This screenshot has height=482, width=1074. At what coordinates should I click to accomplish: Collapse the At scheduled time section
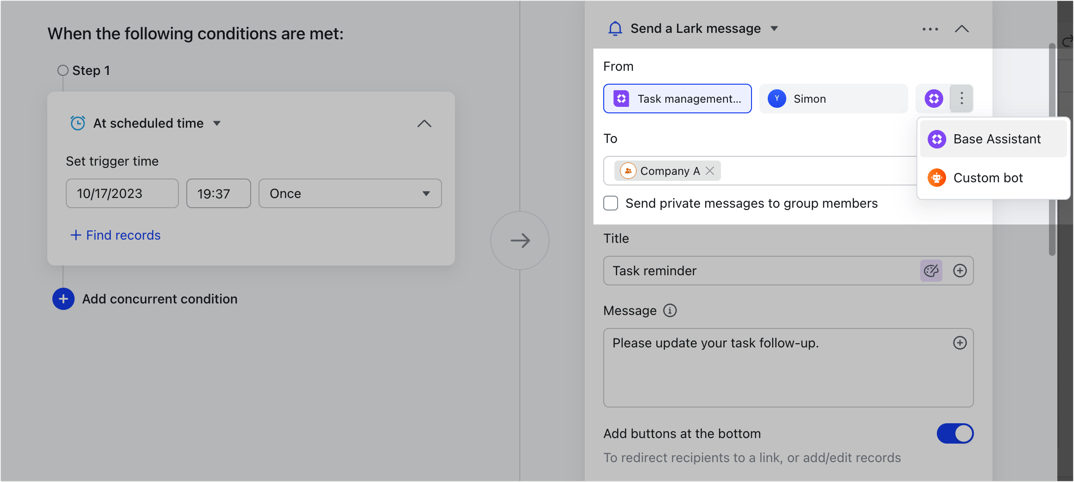pyautogui.click(x=424, y=123)
